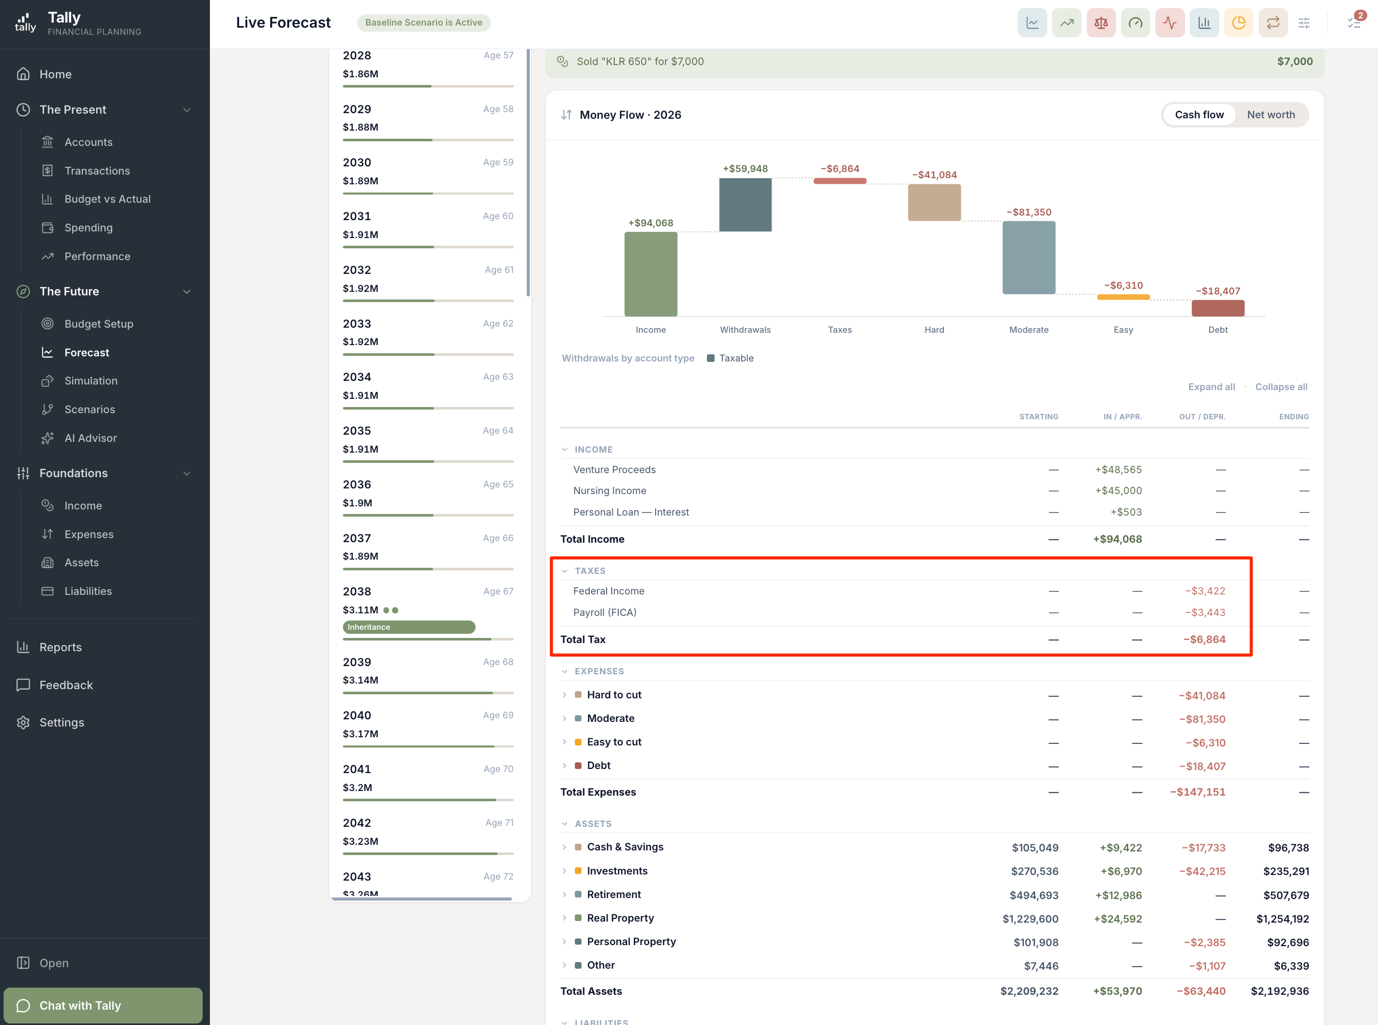This screenshot has width=1378, height=1025.
Task: Click the trending up arrow icon
Action: pyautogui.click(x=1066, y=23)
